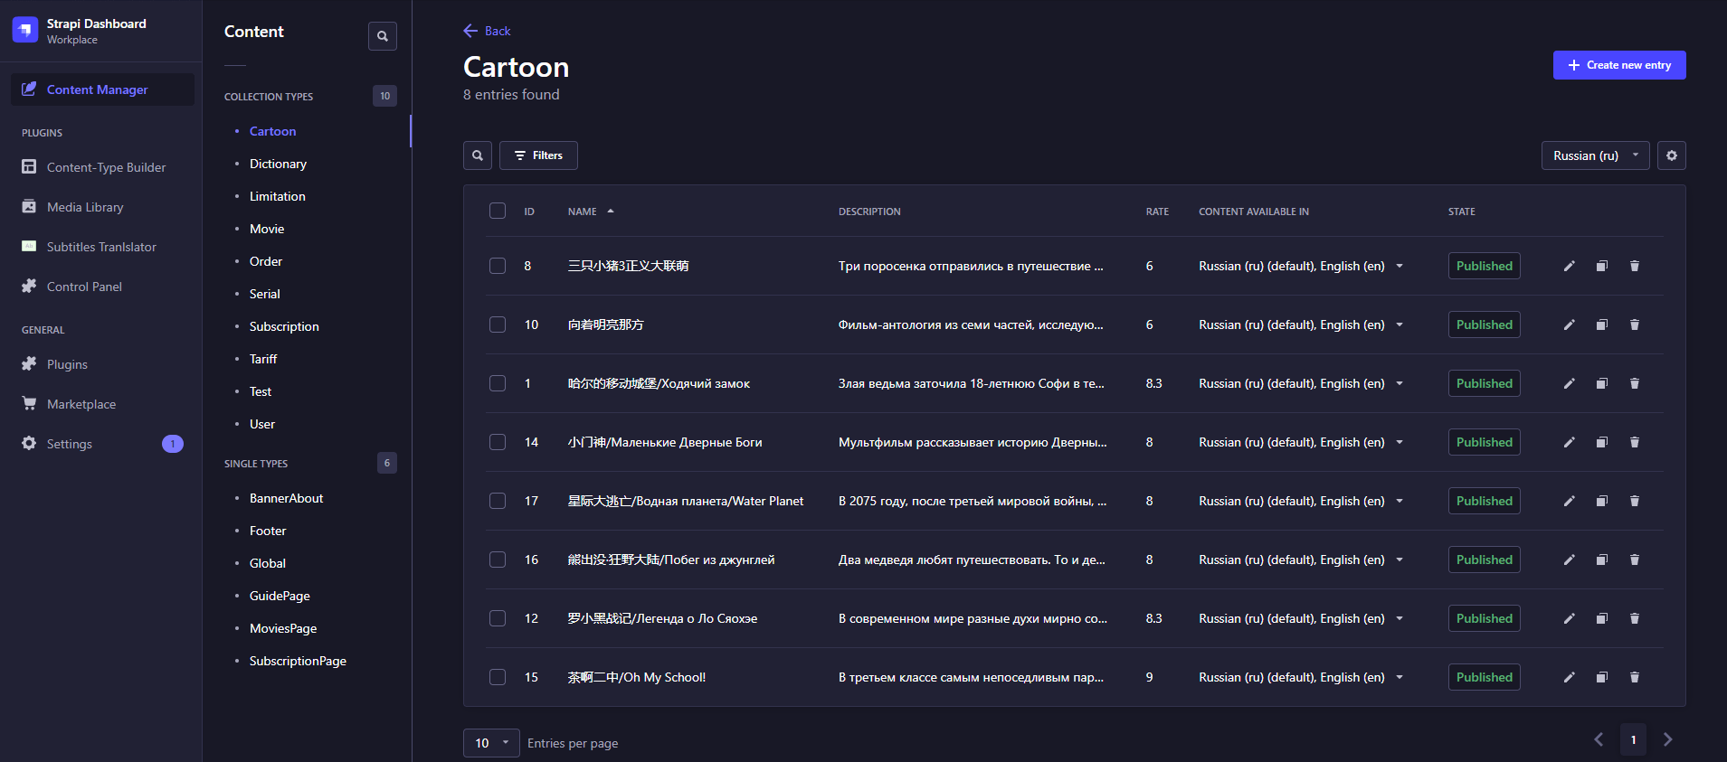Click the table search magnifier icon
The height and width of the screenshot is (762, 1727).
(x=478, y=155)
